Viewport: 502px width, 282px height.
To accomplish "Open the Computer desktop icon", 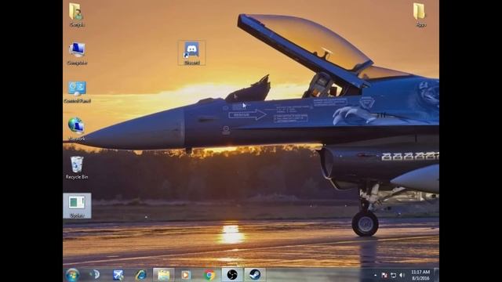I will pyautogui.click(x=77, y=53).
